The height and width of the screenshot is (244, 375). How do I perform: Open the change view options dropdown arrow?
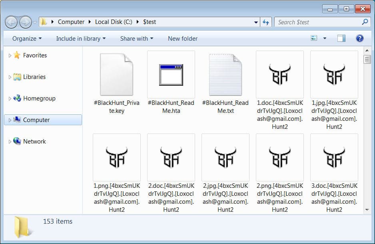[x=325, y=38]
